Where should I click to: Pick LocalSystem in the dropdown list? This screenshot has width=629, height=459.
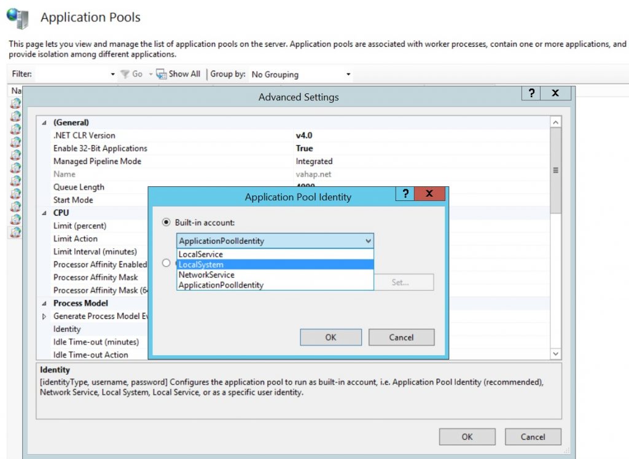(201, 265)
